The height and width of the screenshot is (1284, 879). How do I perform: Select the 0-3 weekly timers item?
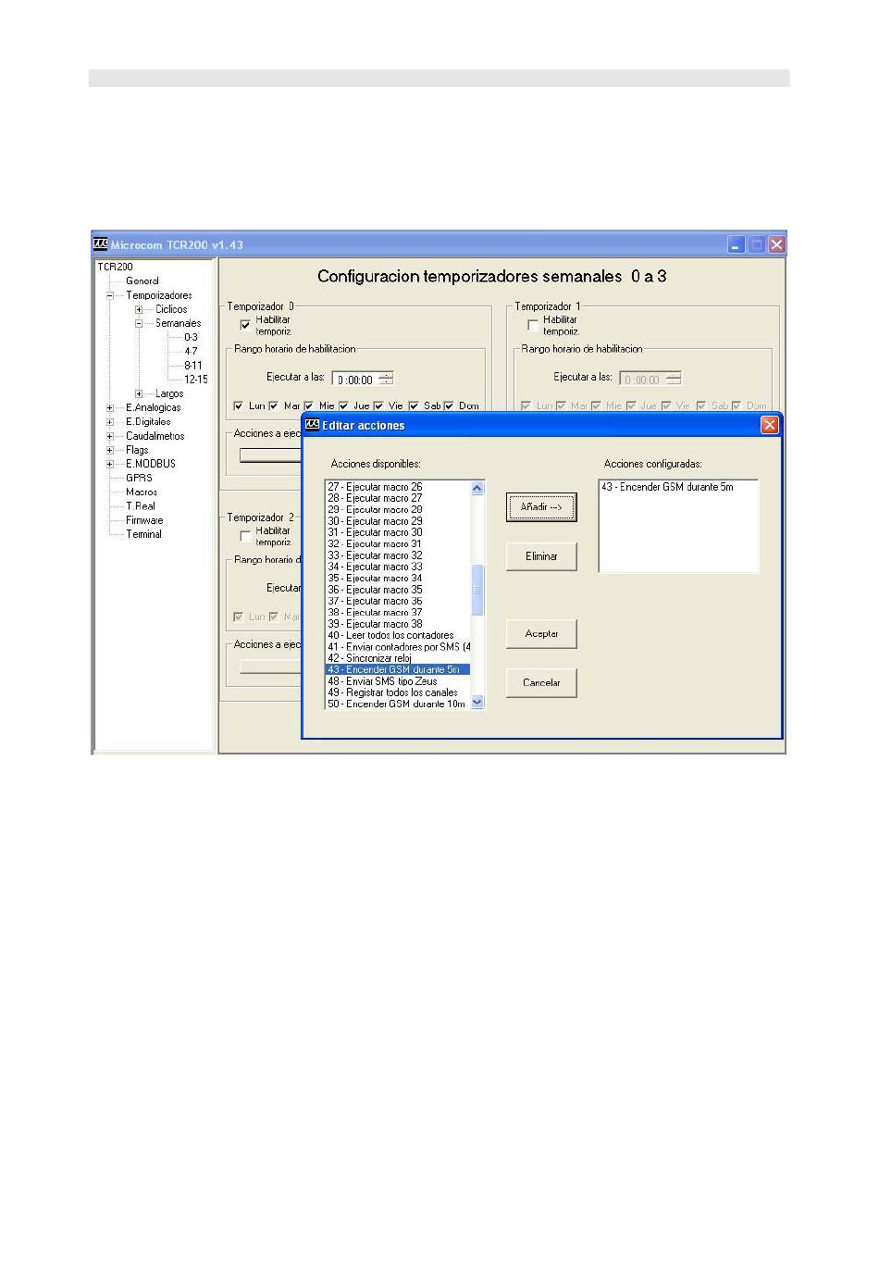pos(191,337)
